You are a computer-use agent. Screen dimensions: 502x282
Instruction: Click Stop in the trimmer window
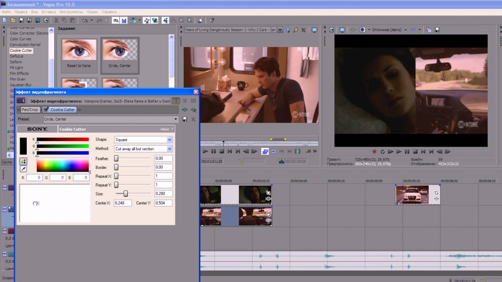[x=222, y=151]
